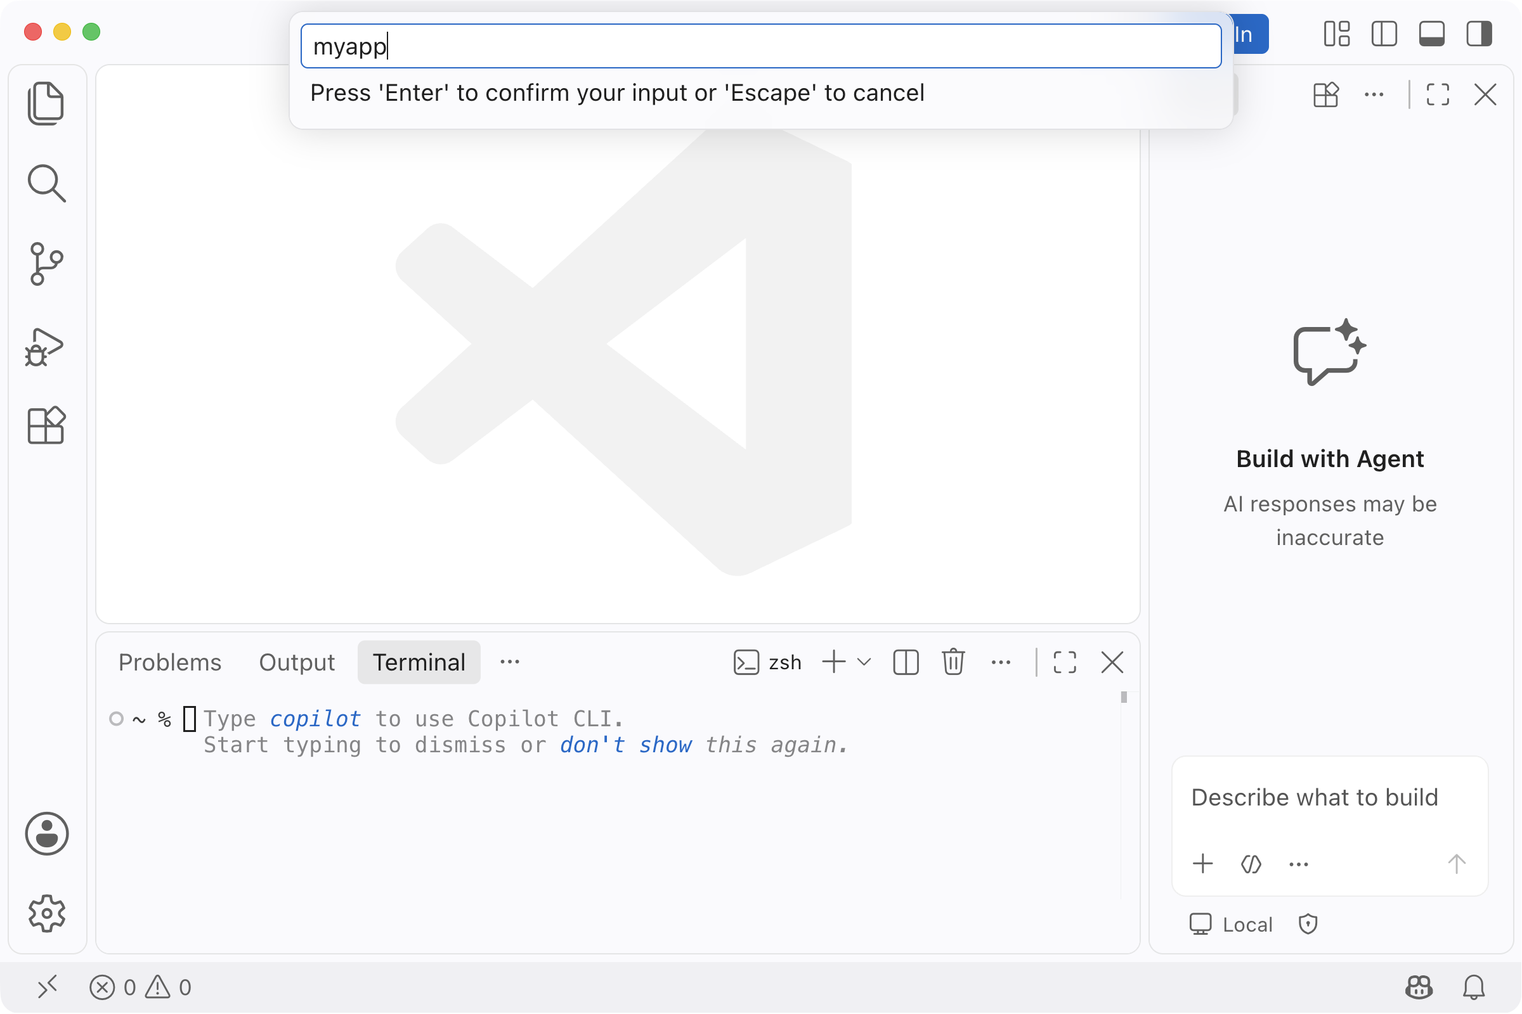1522x1014 pixels.
Task: Switch to the Output tab
Action: coord(297,662)
